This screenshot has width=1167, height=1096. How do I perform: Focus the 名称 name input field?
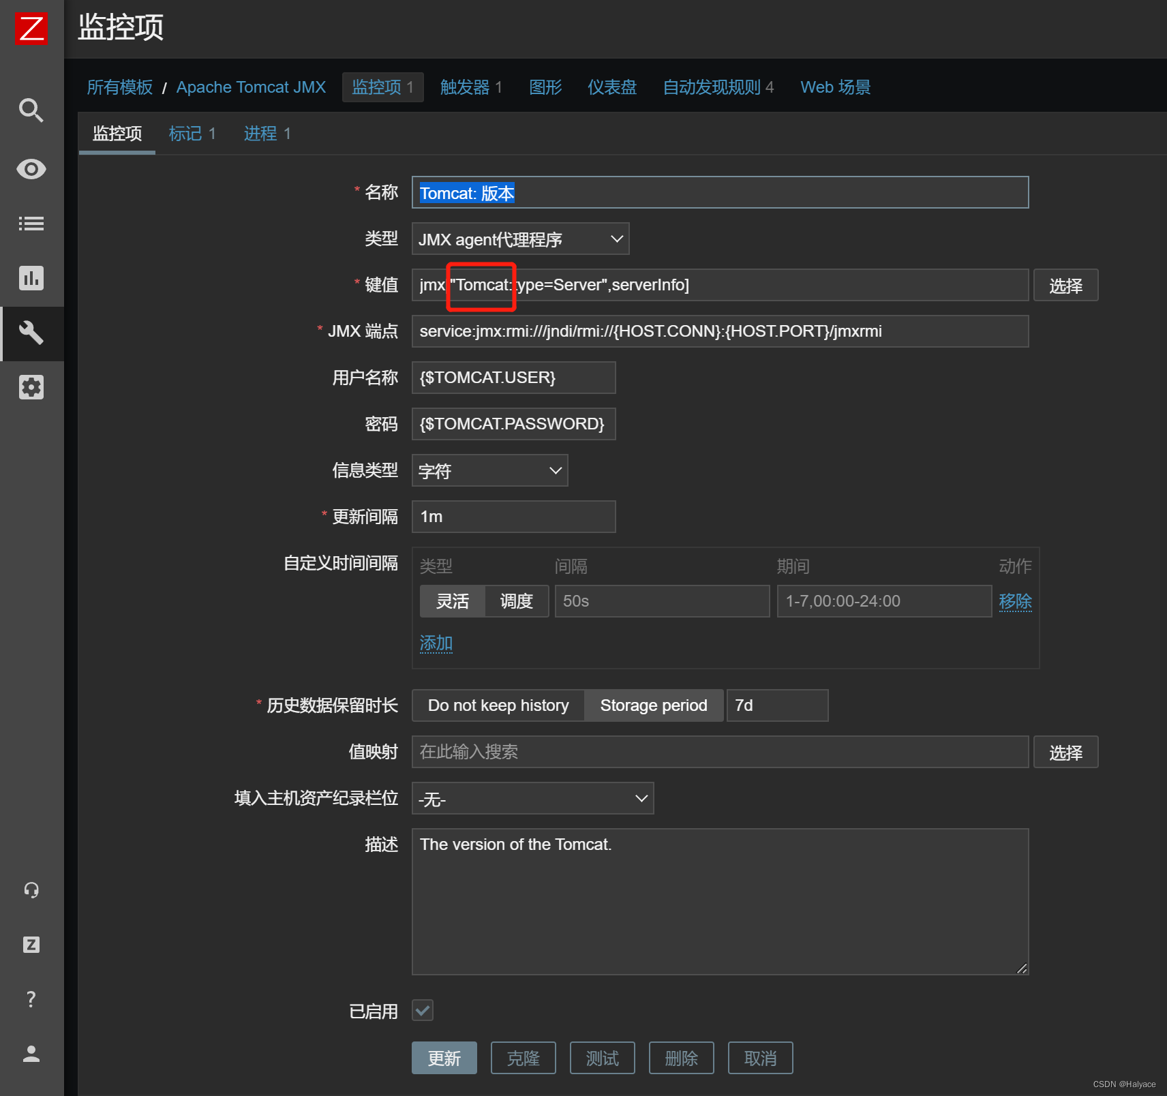click(720, 193)
